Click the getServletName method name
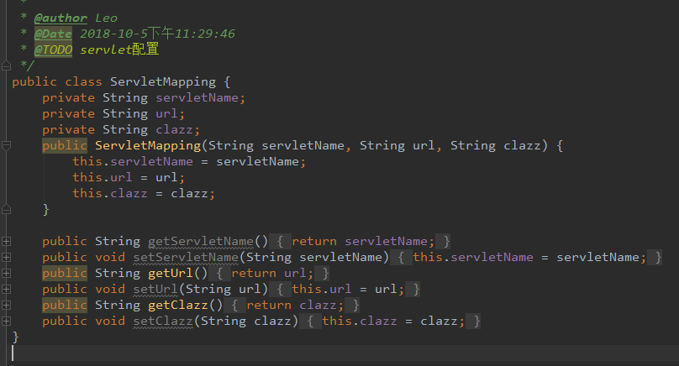 (201, 242)
